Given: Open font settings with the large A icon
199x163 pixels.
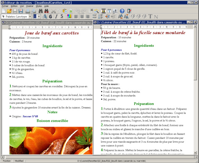Looking at the screenshot, I should (x=45, y=16).
